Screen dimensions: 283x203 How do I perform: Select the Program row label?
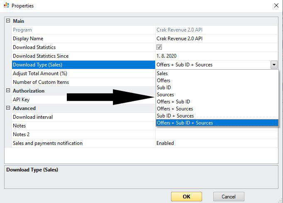(22, 30)
